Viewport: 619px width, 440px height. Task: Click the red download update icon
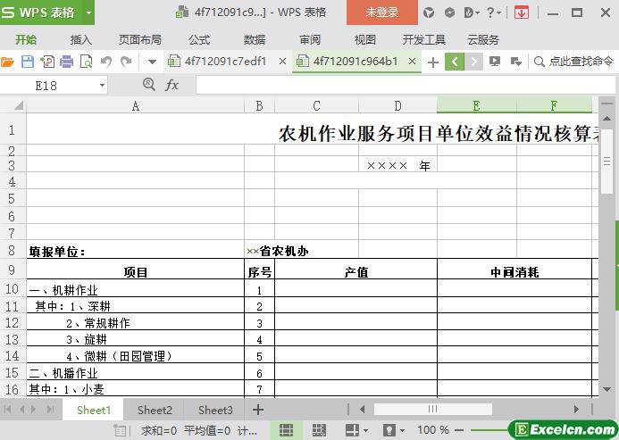pyautogui.click(x=522, y=12)
